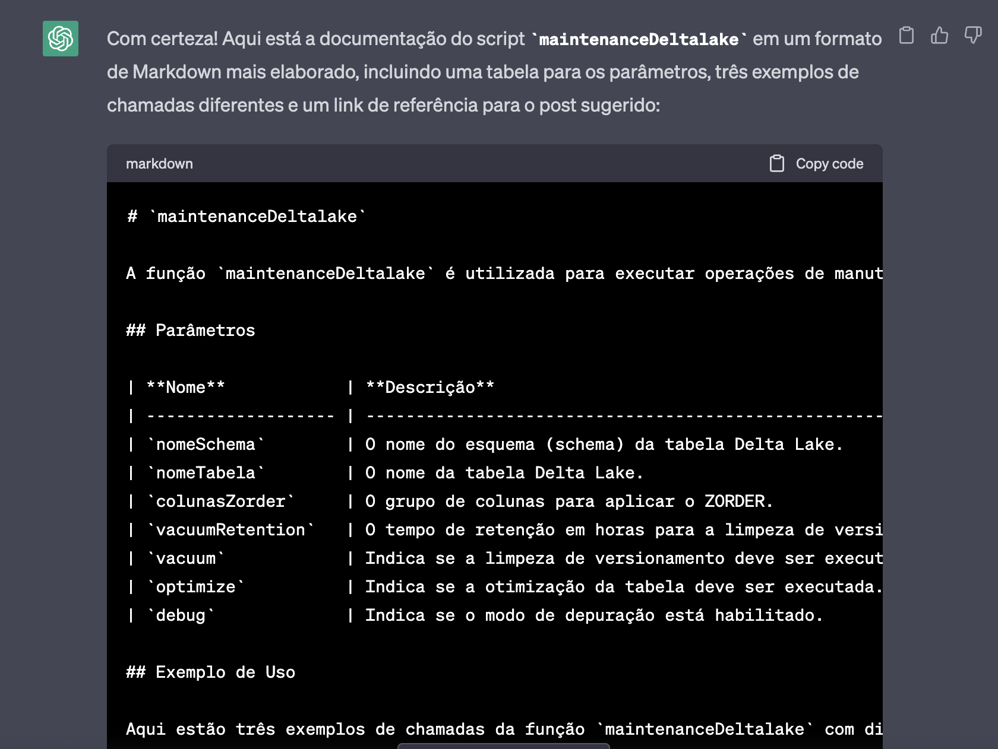The height and width of the screenshot is (749, 998).
Task: Click the `vacuum` parameter cell
Action: click(185, 558)
